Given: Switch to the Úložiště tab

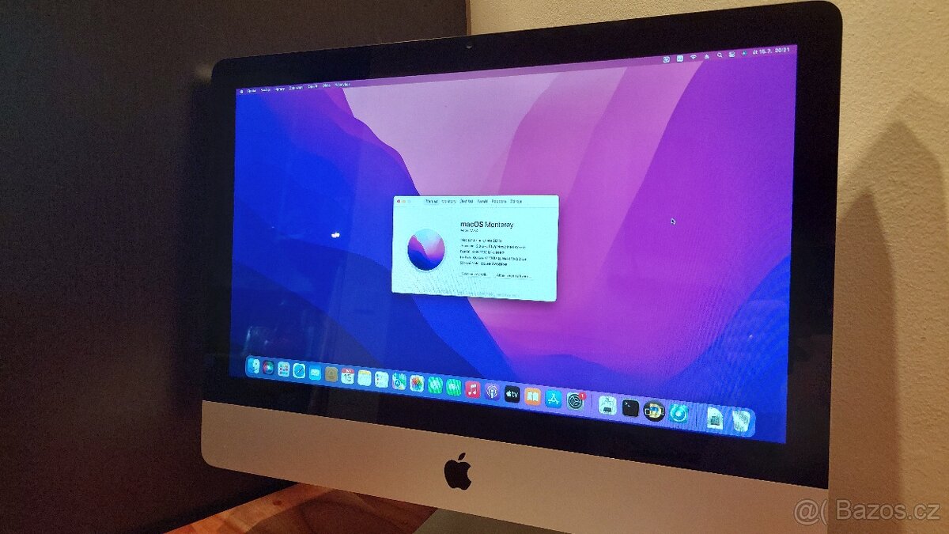Looking at the screenshot, I should click(467, 201).
